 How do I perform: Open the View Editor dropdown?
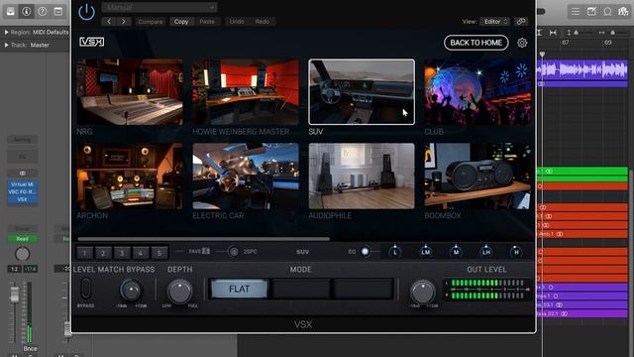495,22
